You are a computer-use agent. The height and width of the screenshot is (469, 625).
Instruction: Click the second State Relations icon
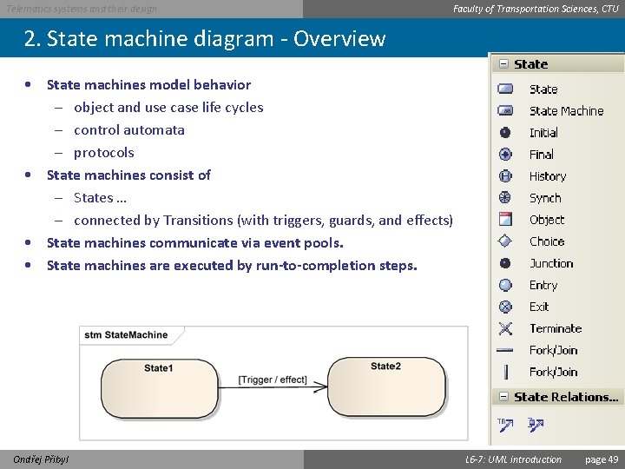tap(536, 425)
